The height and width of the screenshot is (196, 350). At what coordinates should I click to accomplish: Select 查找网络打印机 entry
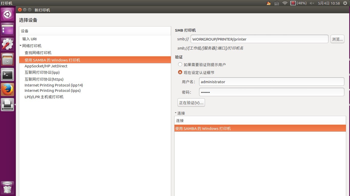95,53
